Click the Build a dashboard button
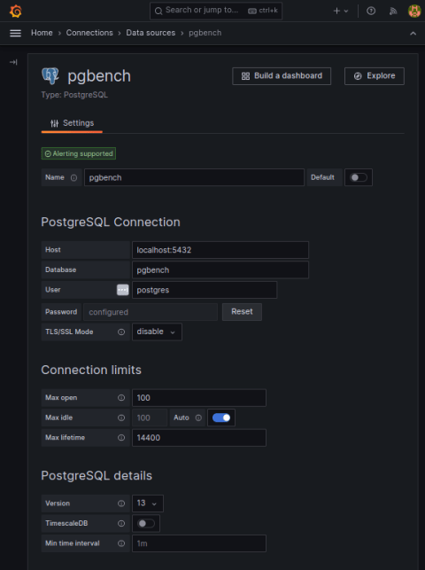Screen dimensions: 425x570 pyautogui.click(x=282, y=76)
